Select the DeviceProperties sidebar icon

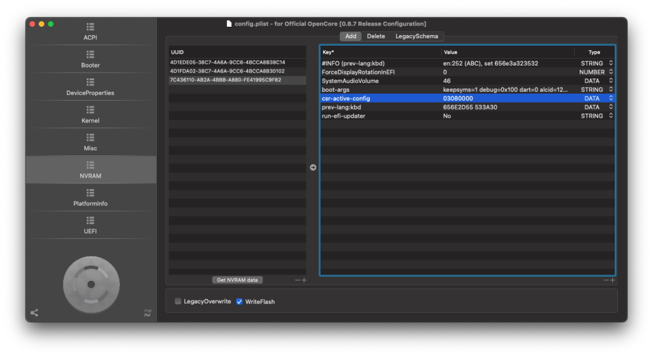(91, 87)
